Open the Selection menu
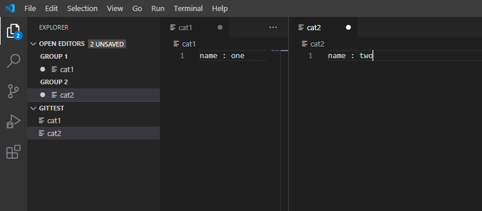The image size is (482, 211). click(x=82, y=8)
